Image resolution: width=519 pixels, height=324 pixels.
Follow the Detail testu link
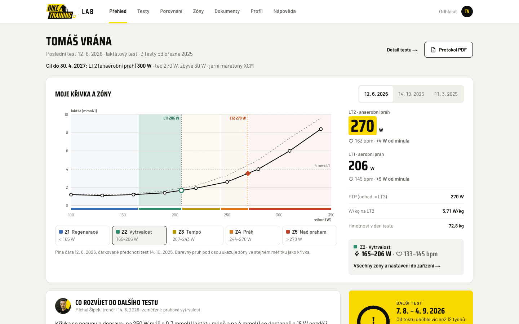[x=402, y=50]
